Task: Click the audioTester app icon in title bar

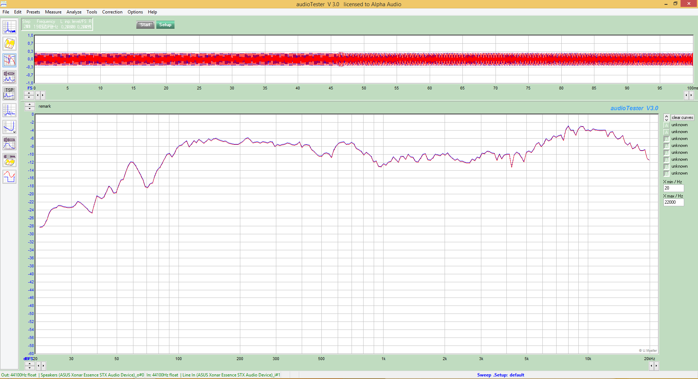Action: click(4, 4)
